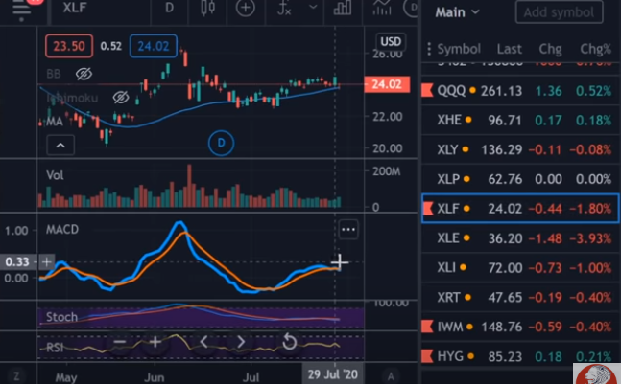
Task: Change the D daily interval
Action: coord(170,8)
